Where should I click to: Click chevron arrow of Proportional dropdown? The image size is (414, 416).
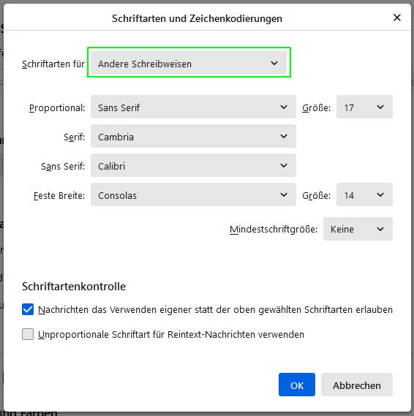[x=284, y=107]
